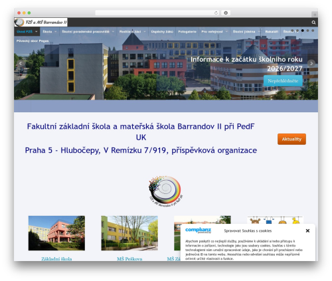Click the Nepřehlédněte button on the slider
Viewport: 332px width, 281px height.
click(283, 81)
